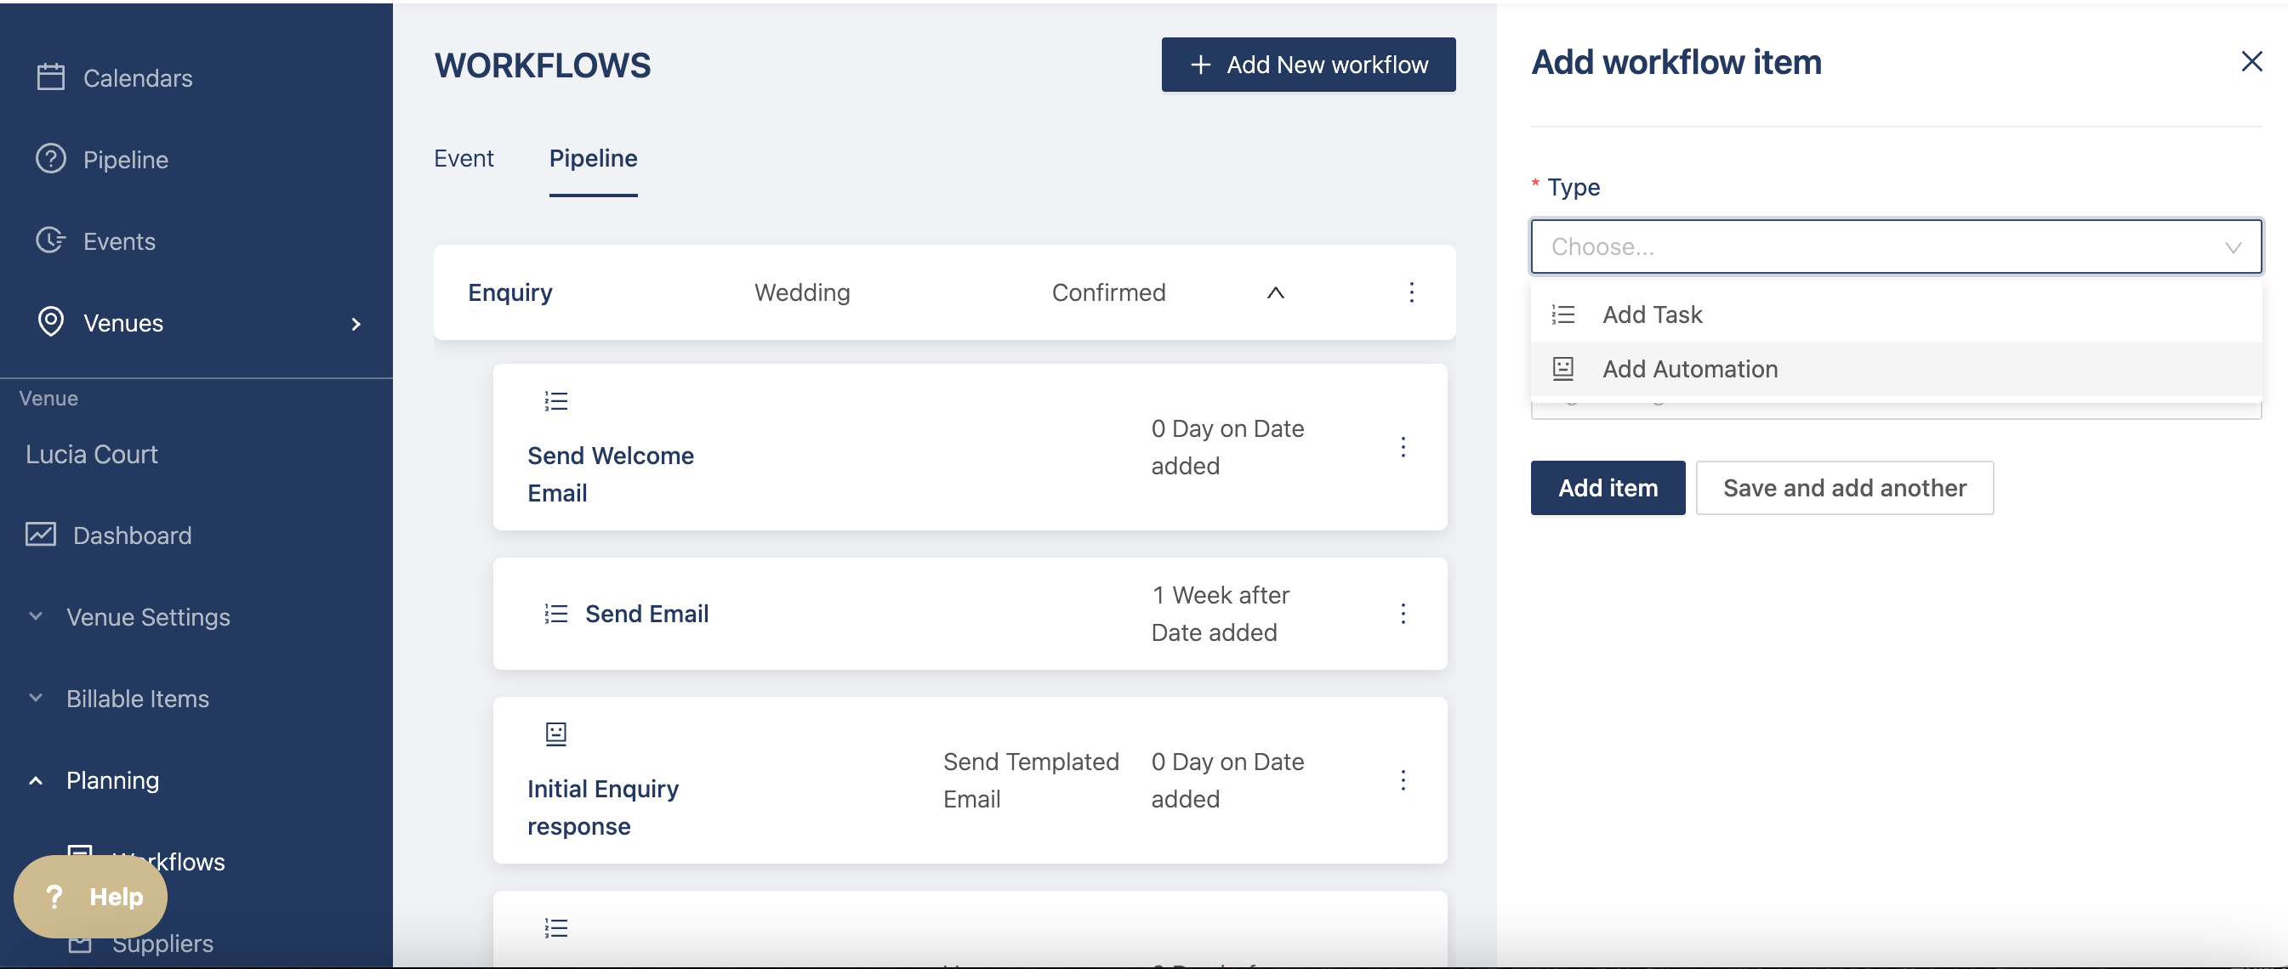Select Add Automation option
Image resolution: width=2288 pixels, height=969 pixels.
(1689, 368)
